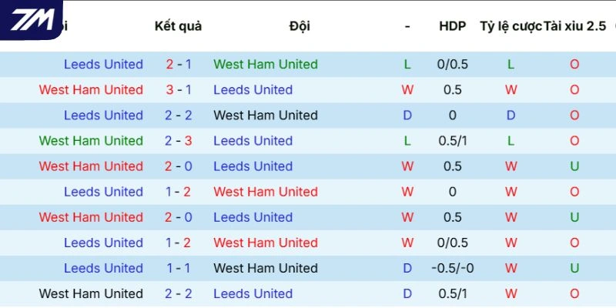
Task: Click the -0.5/-0 handicap value
Action: click(452, 268)
